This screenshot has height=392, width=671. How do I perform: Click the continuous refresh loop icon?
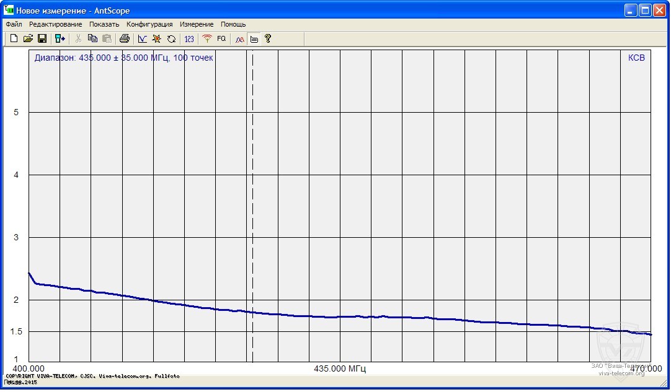click(172, 39)
